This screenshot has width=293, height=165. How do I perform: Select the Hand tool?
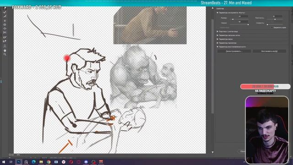click(x=5, y=50)
